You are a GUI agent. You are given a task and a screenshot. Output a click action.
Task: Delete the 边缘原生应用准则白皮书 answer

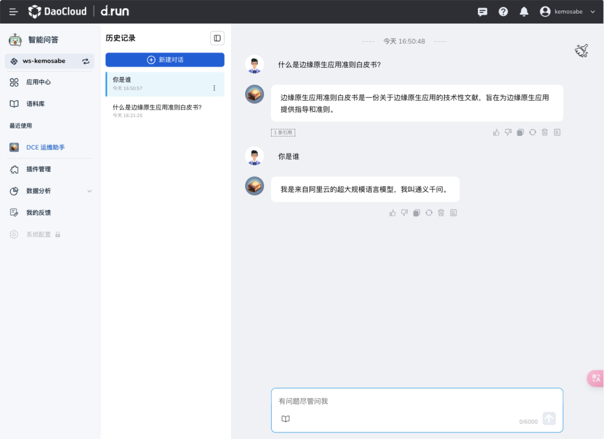(544, 132)
